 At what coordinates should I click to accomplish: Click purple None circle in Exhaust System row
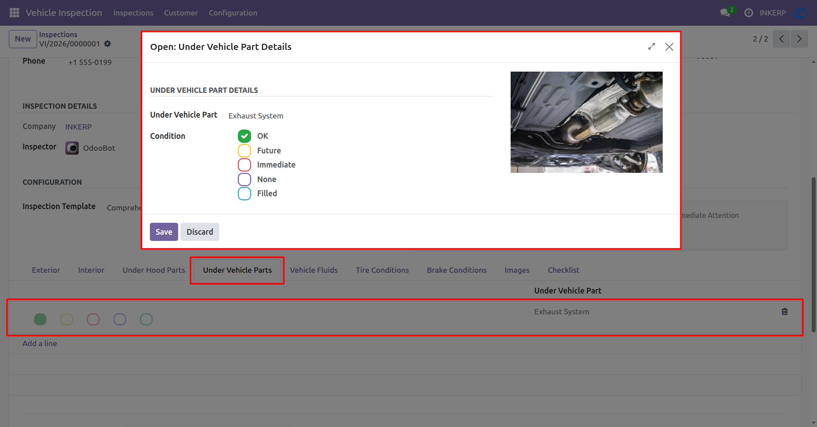[x=120, y=319]
